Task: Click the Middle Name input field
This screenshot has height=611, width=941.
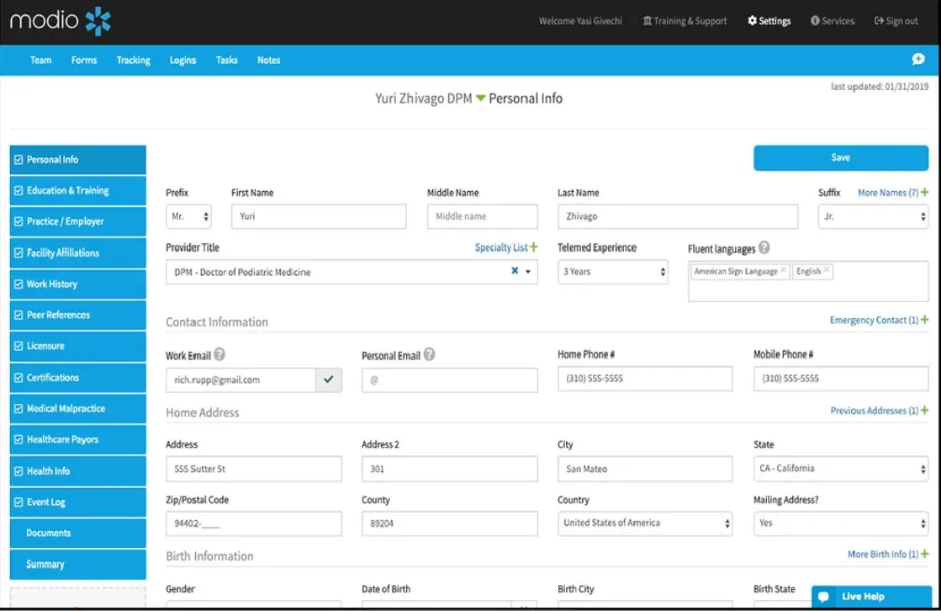Action: point(483,216)
